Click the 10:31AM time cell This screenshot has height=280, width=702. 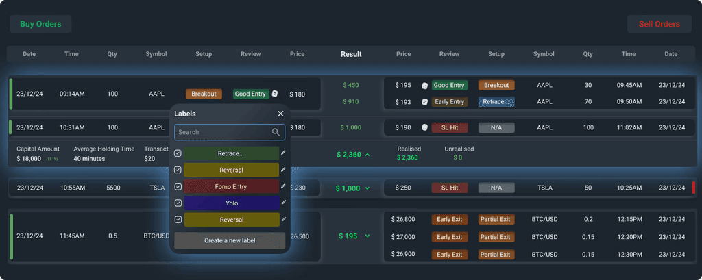72,127
